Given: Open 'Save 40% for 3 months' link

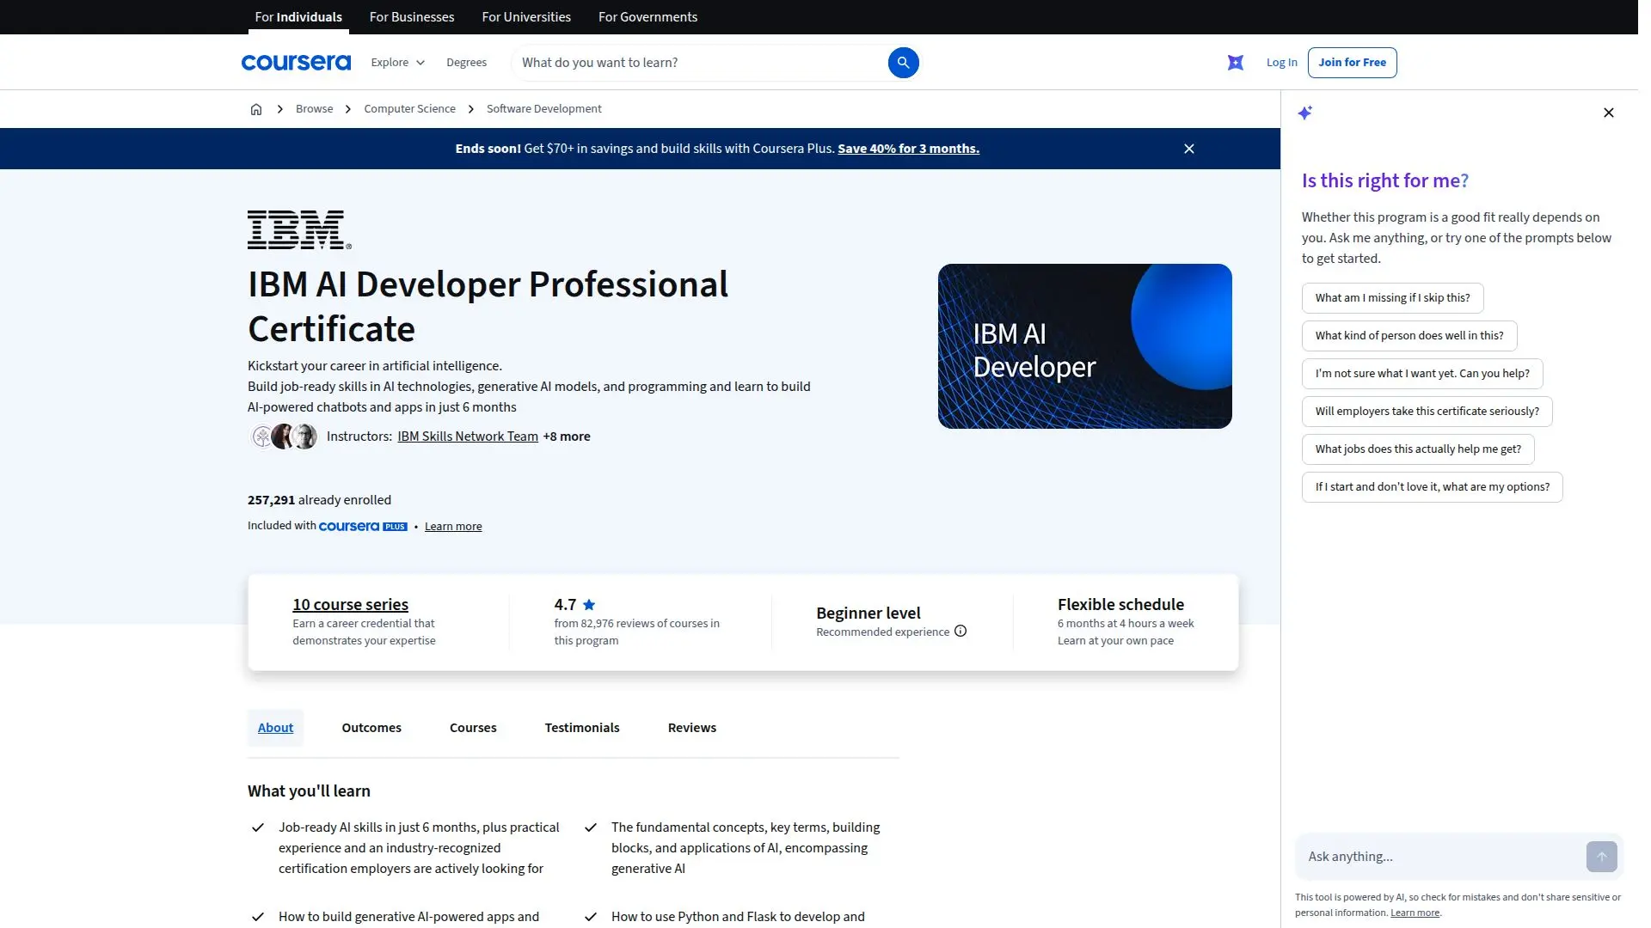Looking at the screenshot, I should pos(908,149).
